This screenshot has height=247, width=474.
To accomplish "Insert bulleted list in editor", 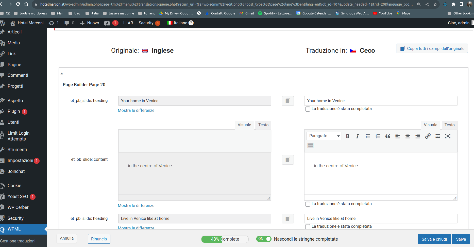I will coord(368,136).
